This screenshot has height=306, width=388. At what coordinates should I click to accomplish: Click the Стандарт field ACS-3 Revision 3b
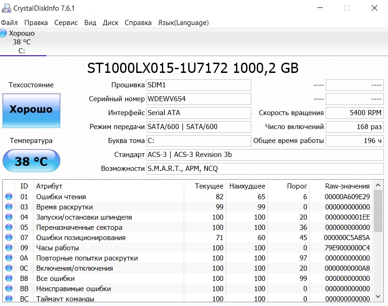pos(265,155)
